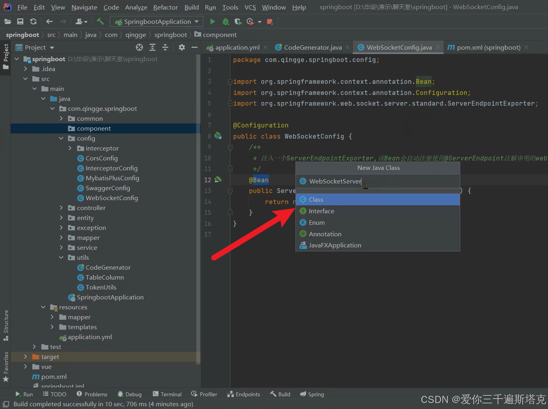Screen dimensions: 548x409
Task: Open the Endpoints tool window
Action: click(x=243, y=394)
